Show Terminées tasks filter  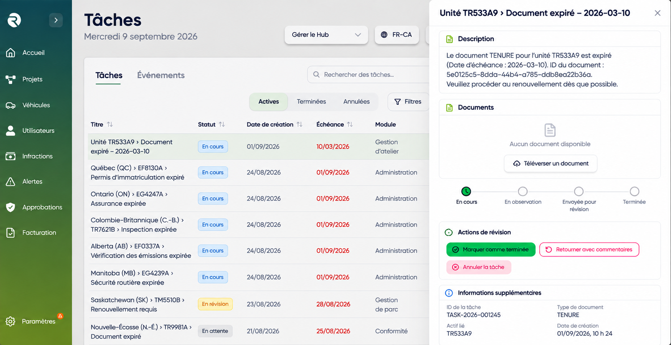tap(311, 102)
